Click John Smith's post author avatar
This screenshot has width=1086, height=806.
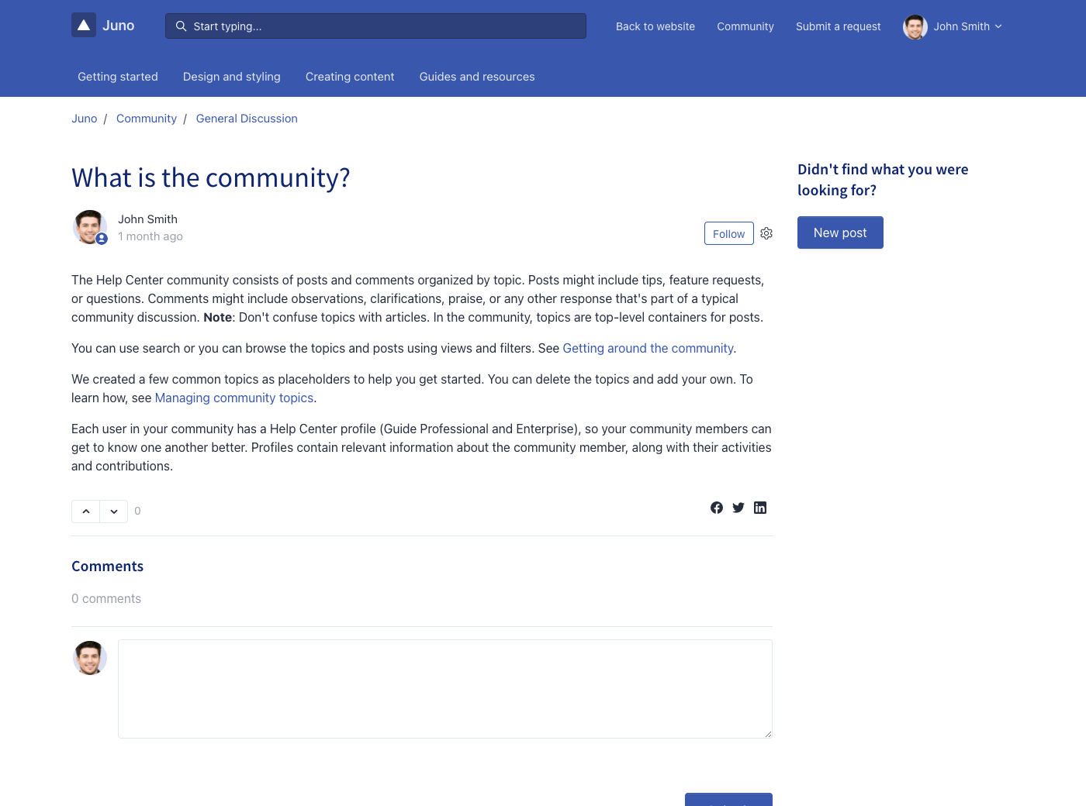tap(90, 227)
